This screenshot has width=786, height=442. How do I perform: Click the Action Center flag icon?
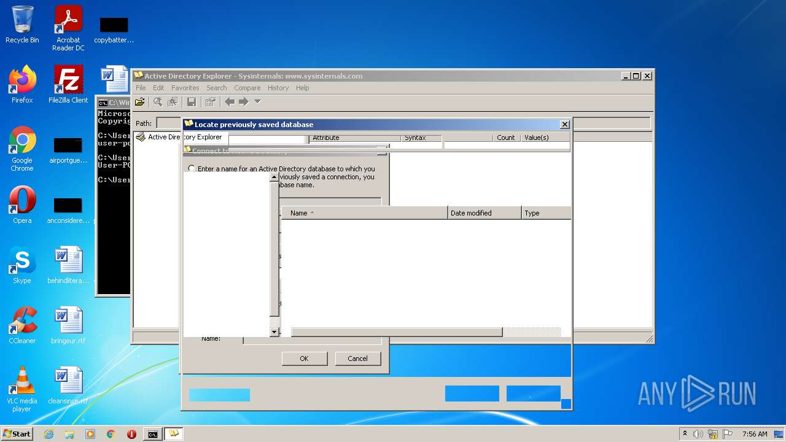point(728,434)
